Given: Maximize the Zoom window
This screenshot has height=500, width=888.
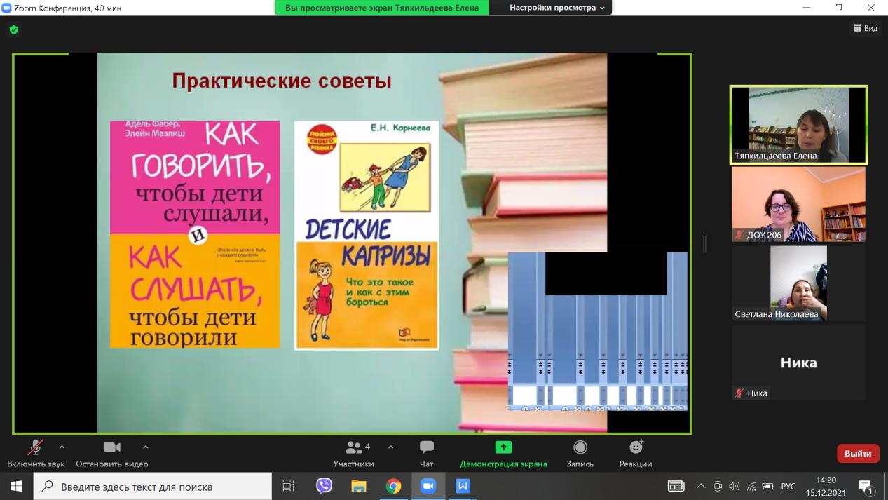Looking at the screenshot, I should coord(838,8).
